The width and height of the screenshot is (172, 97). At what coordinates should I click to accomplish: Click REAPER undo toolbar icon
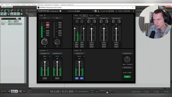click(x=15, y=11)
